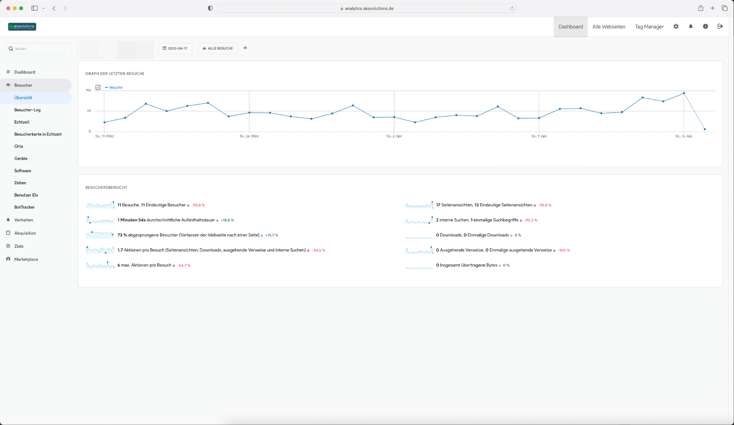Click the logout icon in header
This screenshot has height=425, width=734.
coord(720,27)
